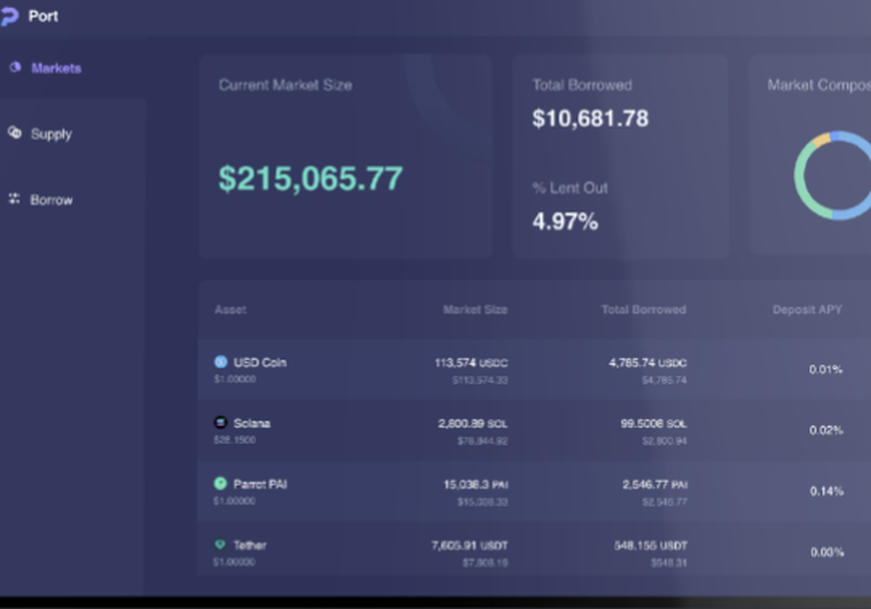
Task: Sort by Asset column header
Action: point(231,310)
